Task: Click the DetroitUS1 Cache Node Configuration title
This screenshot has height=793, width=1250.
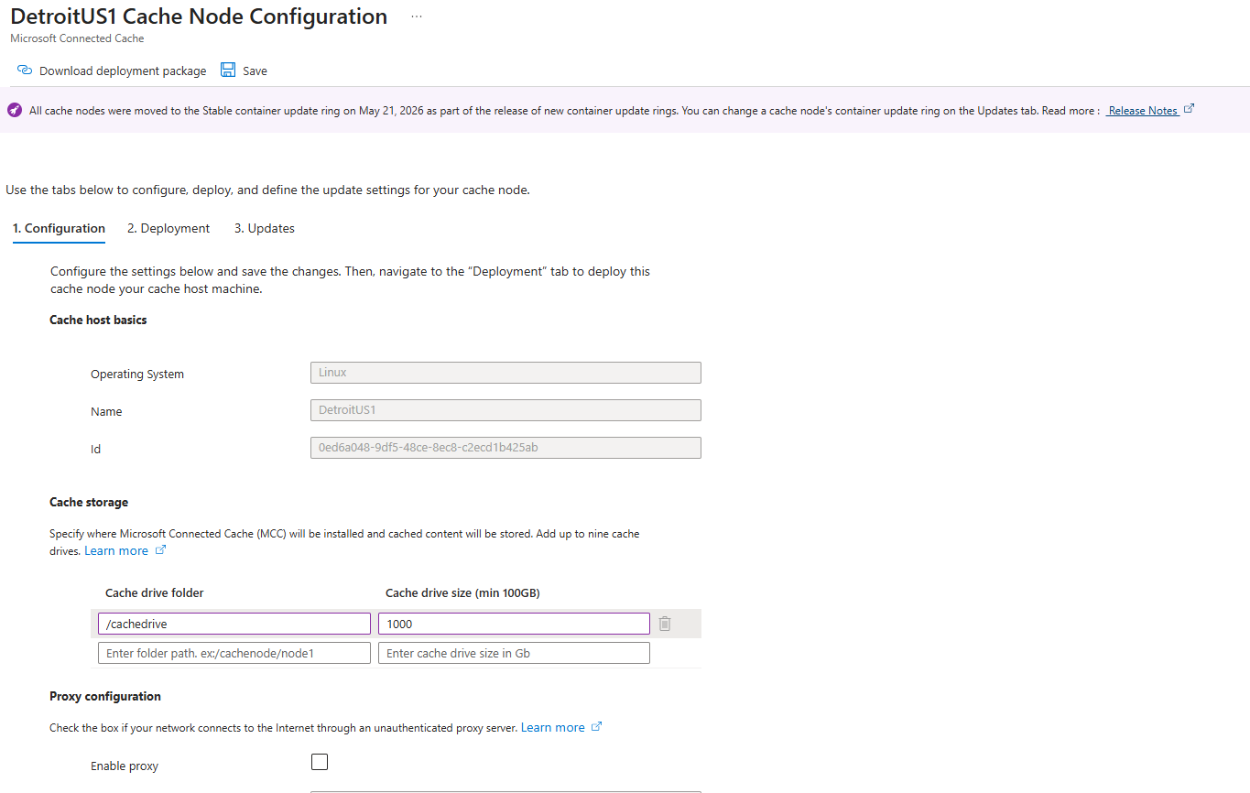Action: point(199,16)
